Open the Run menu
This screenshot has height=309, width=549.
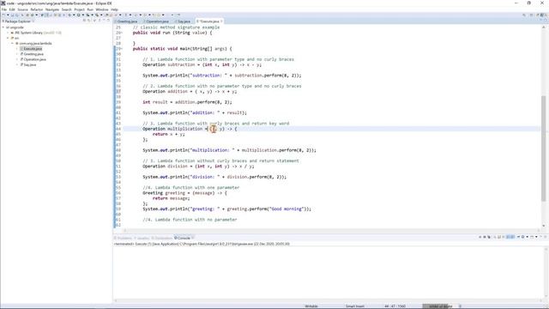pyautogui.click(x=90, y=9)
